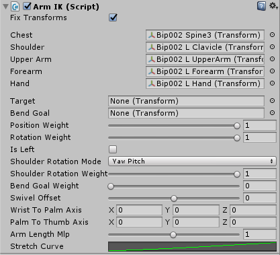280x255 pixels.
Task: Click Palm To Thumb Axis Z field
Action: tap(253, 222)
